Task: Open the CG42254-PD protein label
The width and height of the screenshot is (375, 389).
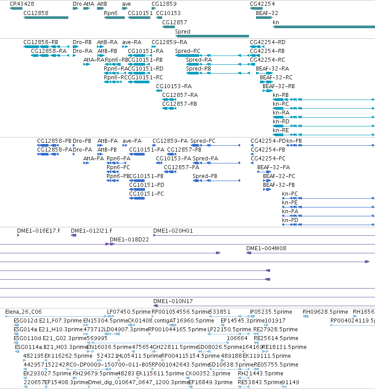Action: 268,141
